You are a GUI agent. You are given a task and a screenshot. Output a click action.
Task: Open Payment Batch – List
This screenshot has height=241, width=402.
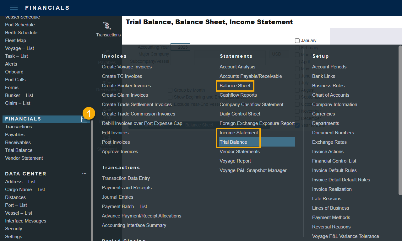coord(124,206)
